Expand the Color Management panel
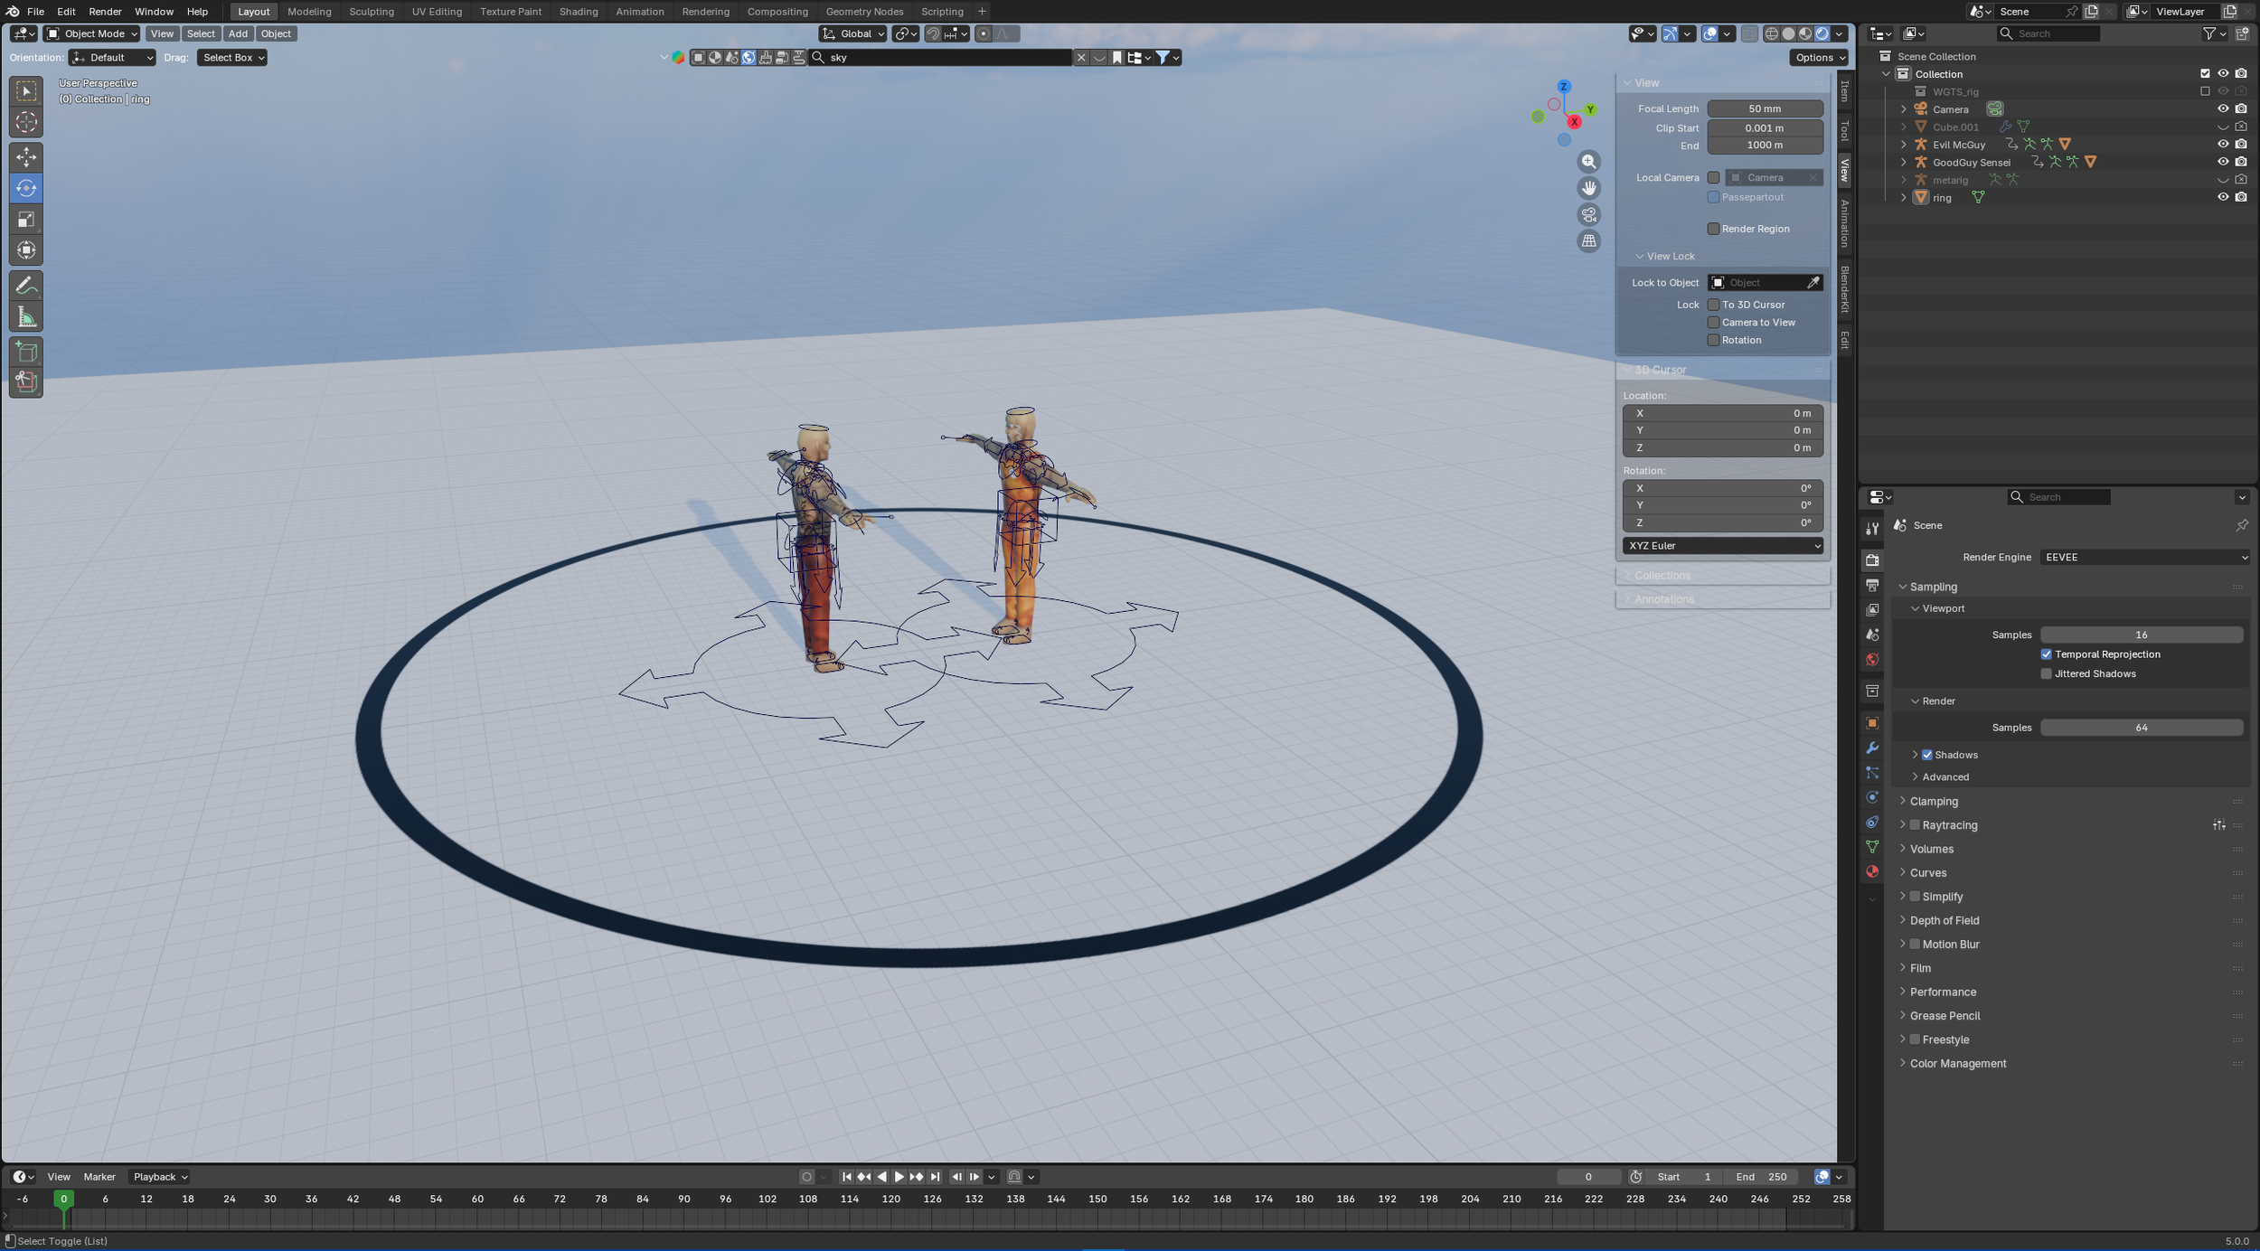 (x=1957, y=1064)
